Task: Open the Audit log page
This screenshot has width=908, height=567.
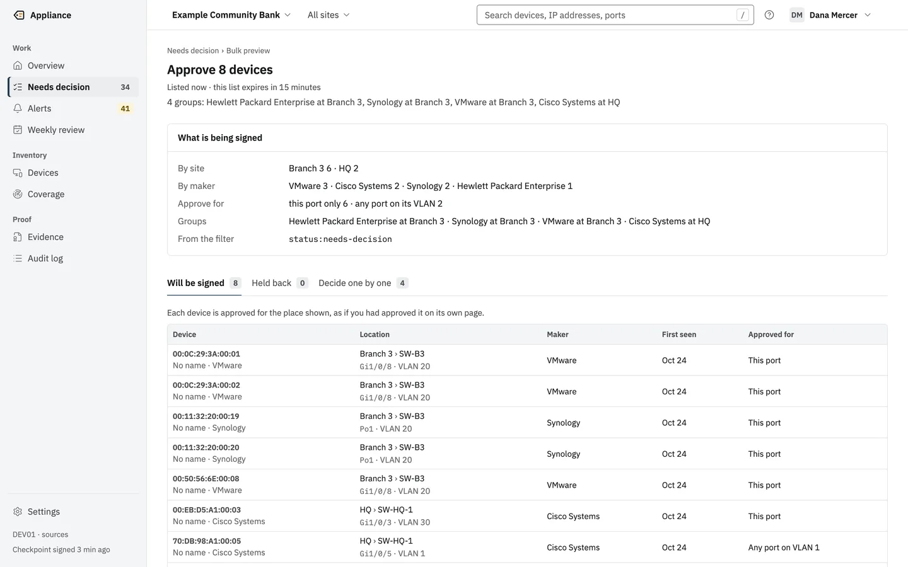Action: 73,258
